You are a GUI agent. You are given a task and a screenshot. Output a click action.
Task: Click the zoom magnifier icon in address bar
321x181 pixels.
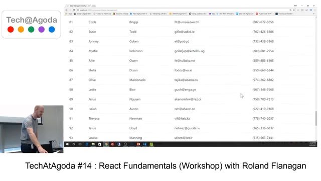(290, 10)
